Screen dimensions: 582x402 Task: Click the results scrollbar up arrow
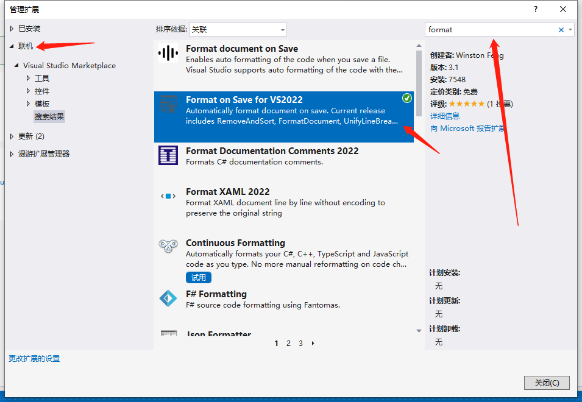[419, 46]
